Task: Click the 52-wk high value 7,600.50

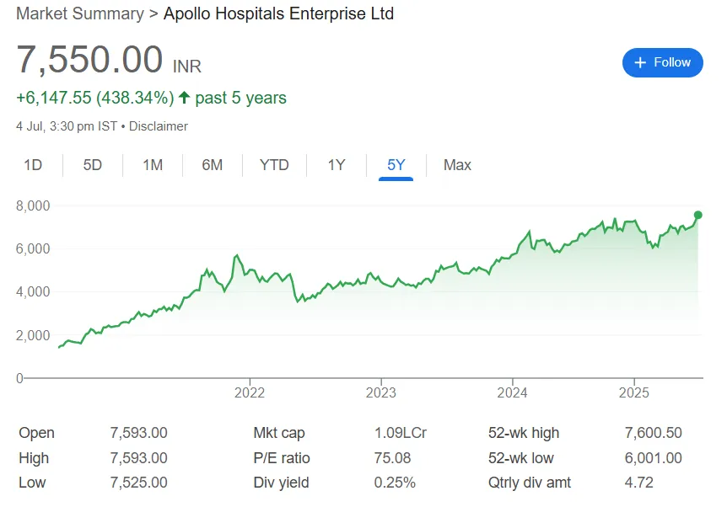Action: pos(654,433)
